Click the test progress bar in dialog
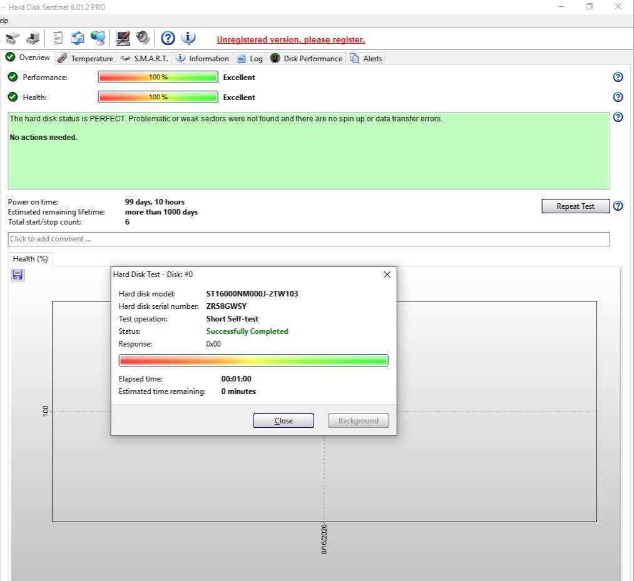The image size is (634, 581). pos(253,360)
